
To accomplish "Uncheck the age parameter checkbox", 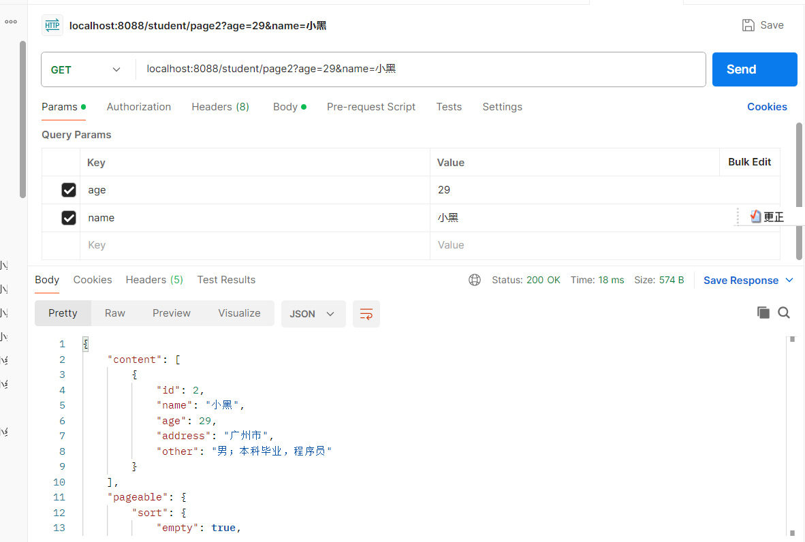I will [69, 190].
